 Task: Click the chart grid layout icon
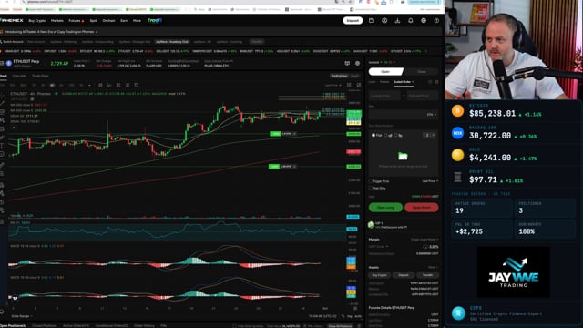coord(349,85)
